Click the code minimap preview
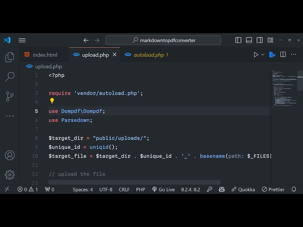Viewport: 303px width, 227px height. [x=285, y=90]
